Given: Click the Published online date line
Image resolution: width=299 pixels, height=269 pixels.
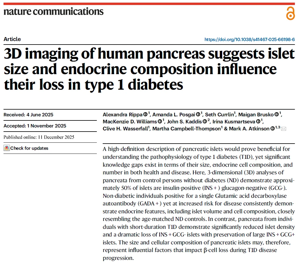Looking at the screenshot, I should (39, 137).
